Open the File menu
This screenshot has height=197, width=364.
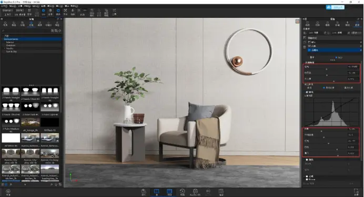pyautogui.click(x=4, y=6)
